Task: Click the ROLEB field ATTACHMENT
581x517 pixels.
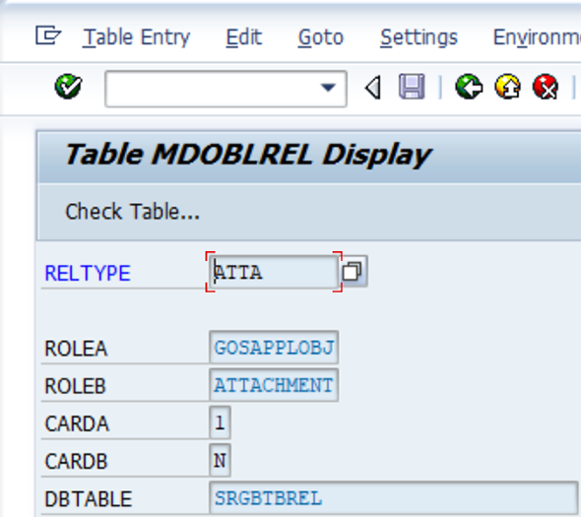Action: [274, 385]
